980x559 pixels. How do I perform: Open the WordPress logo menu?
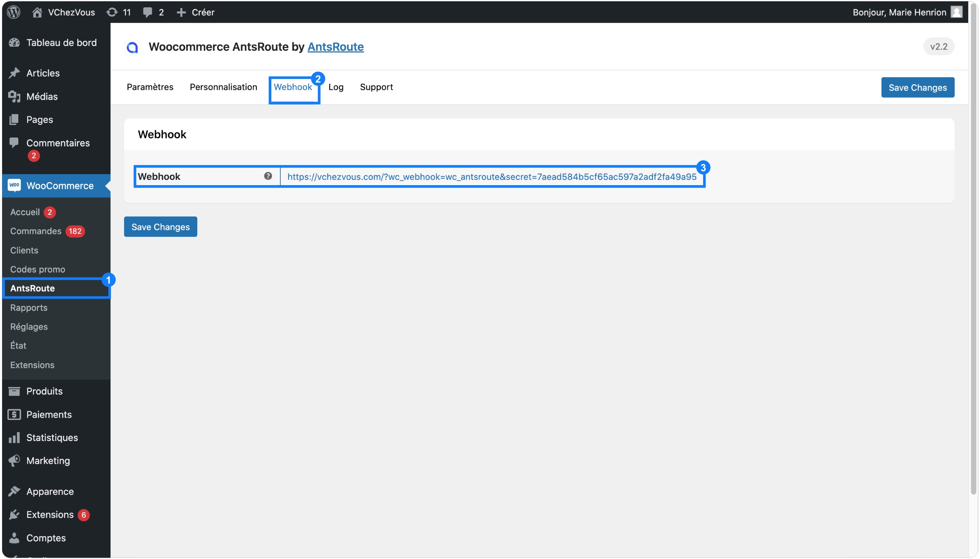coord(14,12)
